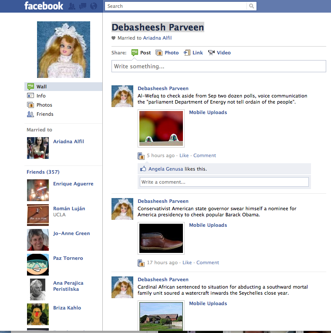Viewport: 331px width, 333px height.
Task: Open Jo-Anne Green's profile
Action: [71, 233]
